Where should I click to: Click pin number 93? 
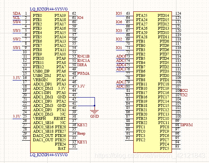tap(177, 146)
